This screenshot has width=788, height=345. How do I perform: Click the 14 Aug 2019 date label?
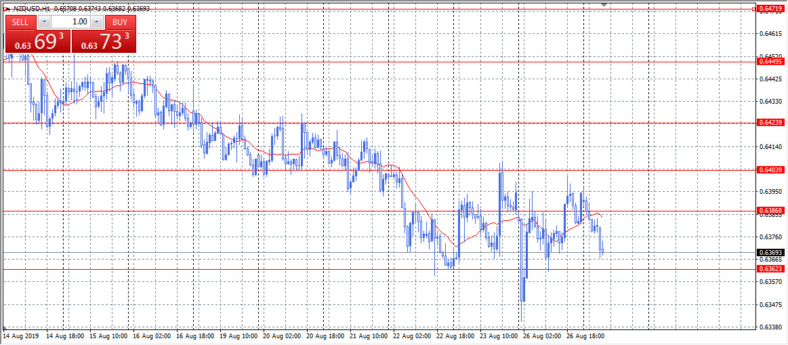[21, 336]
